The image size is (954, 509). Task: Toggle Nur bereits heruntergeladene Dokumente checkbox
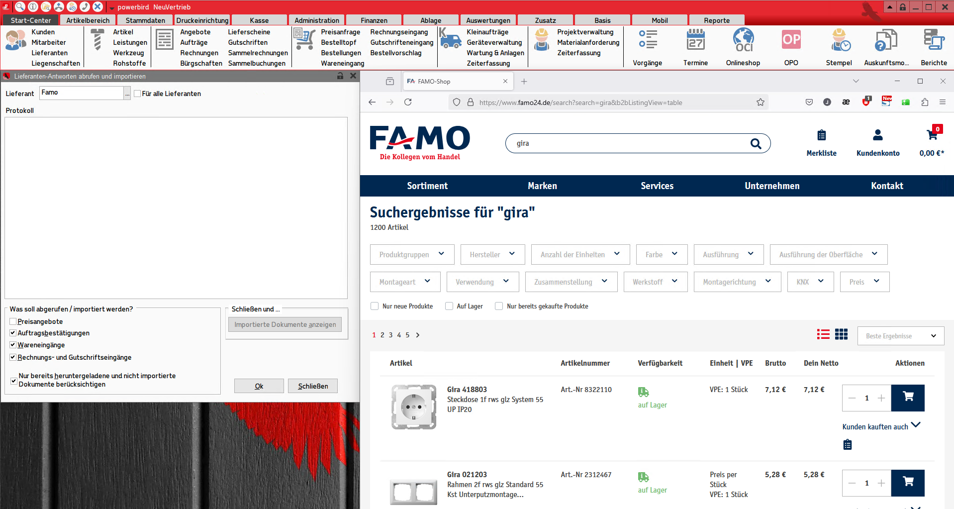tap(13, 381)
